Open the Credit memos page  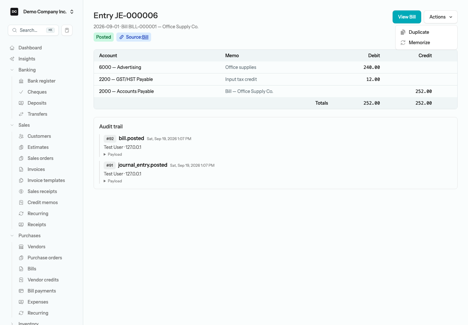coord(43,202)
